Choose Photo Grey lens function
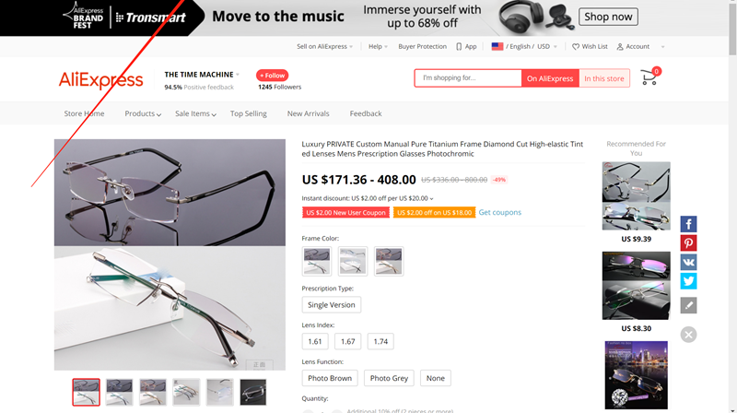Screen dimensions: 737x413 389,378
